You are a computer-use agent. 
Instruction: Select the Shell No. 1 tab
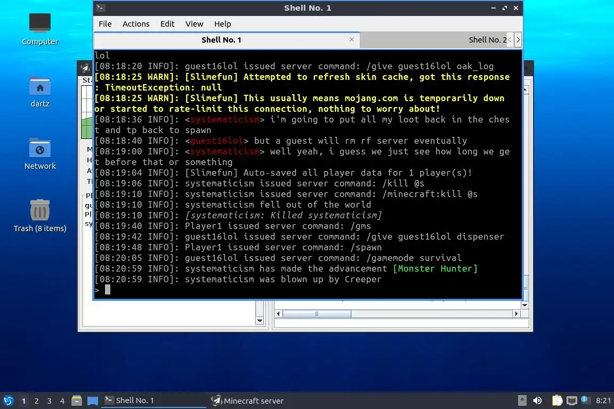pos(227,40)
